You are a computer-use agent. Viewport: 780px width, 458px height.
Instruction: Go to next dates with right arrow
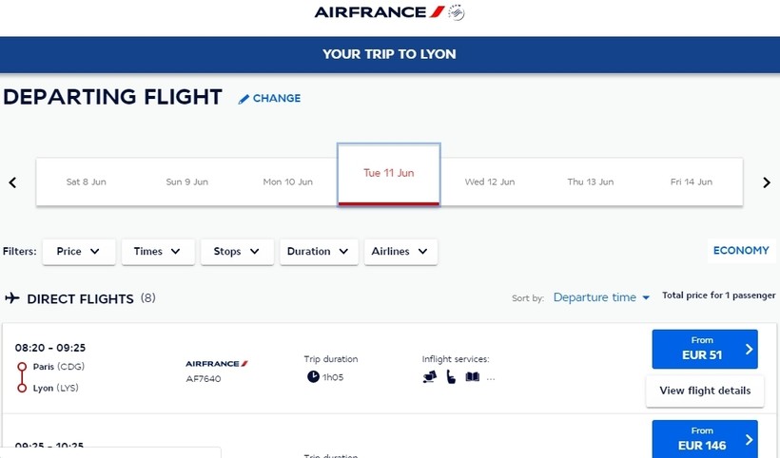pos(767,182)
